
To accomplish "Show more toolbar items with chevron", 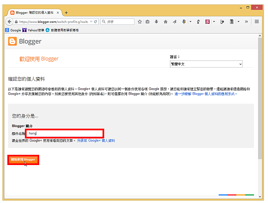I will click(x=246, y=22).
